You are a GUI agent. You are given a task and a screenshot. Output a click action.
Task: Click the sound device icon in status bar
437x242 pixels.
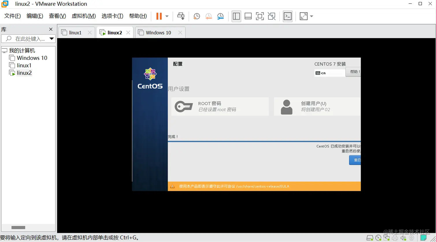[403, 238]
